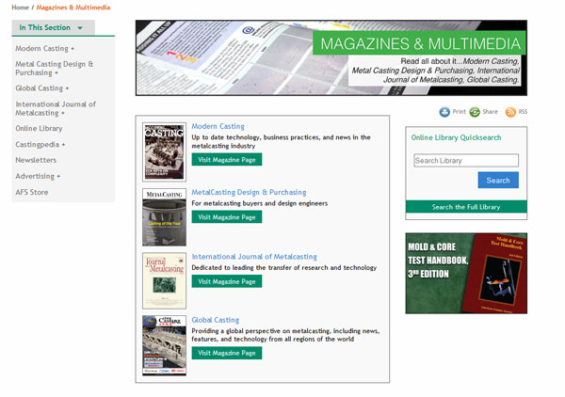Visit Magazine Page for International Journal of Metalcasting
This screenshot has height=397, width=565.
227,281
